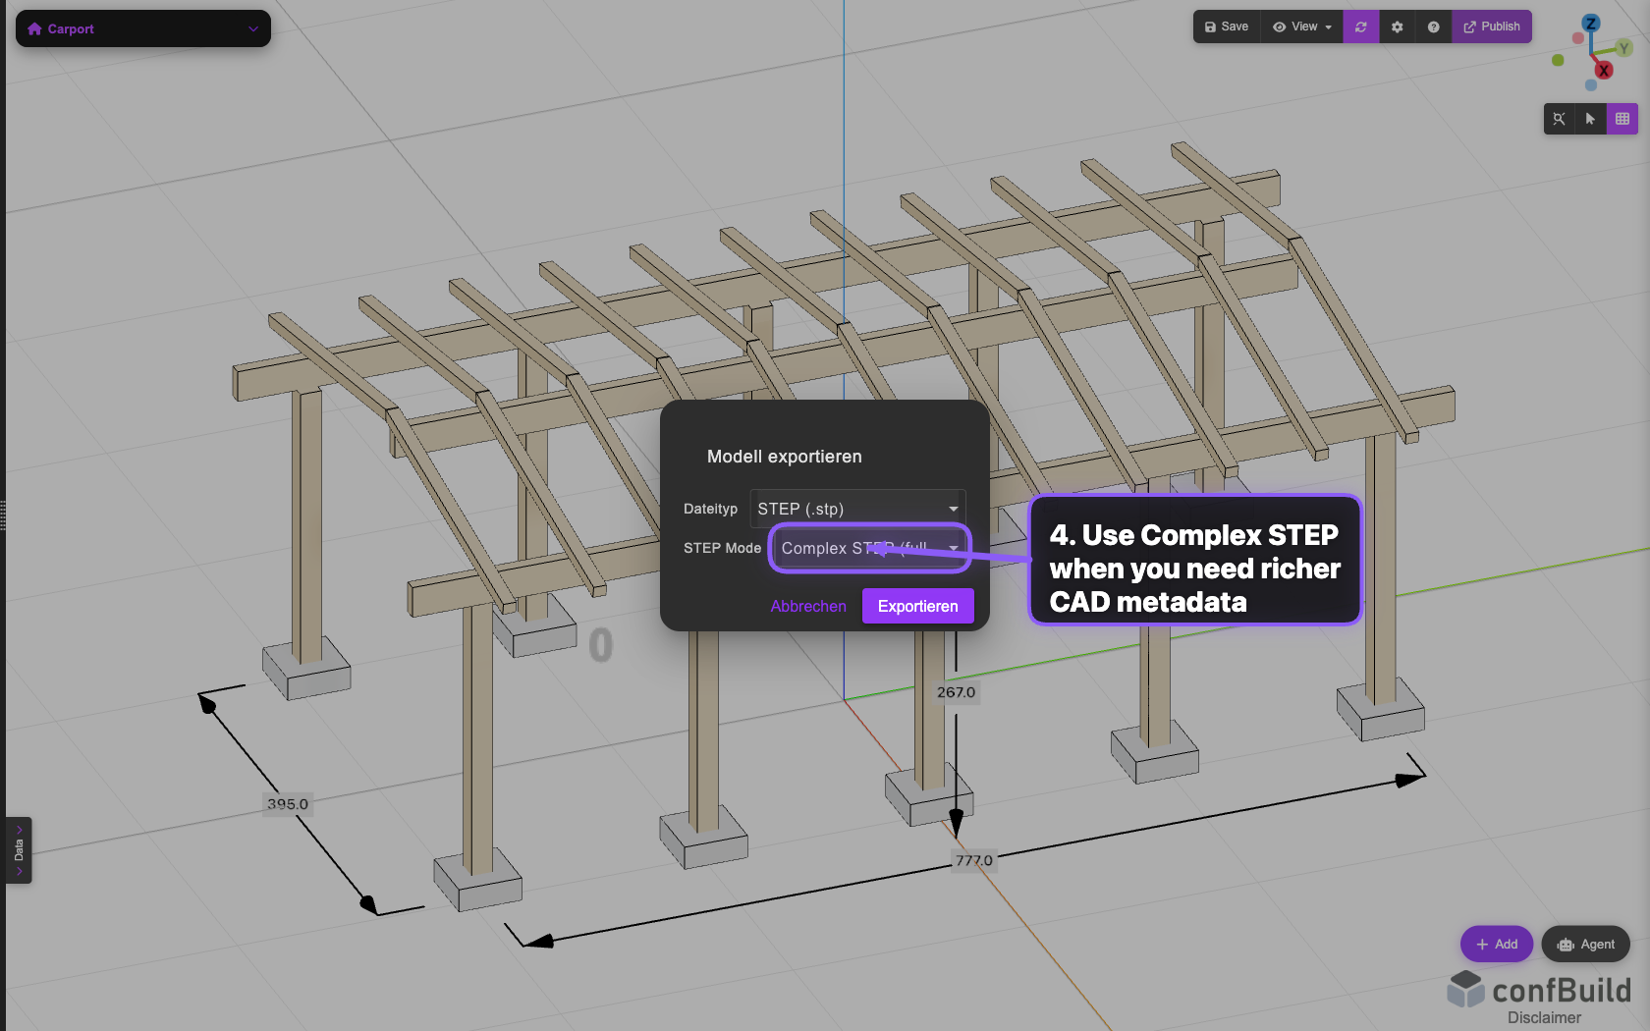Click the Carport home icon

36,28
